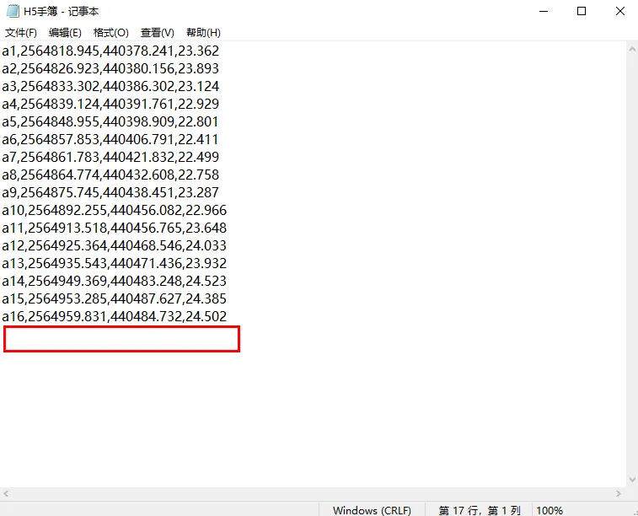Screen dimensions: 638x516
Task: Click vertical scrollbar down arrow
Action: (632, 480)
